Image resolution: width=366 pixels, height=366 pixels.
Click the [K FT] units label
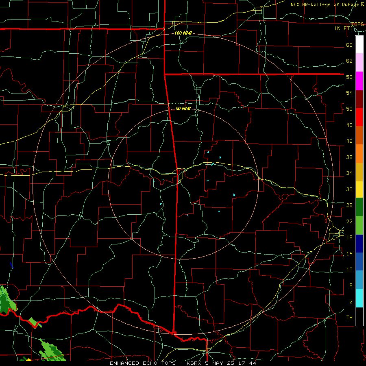344,28
